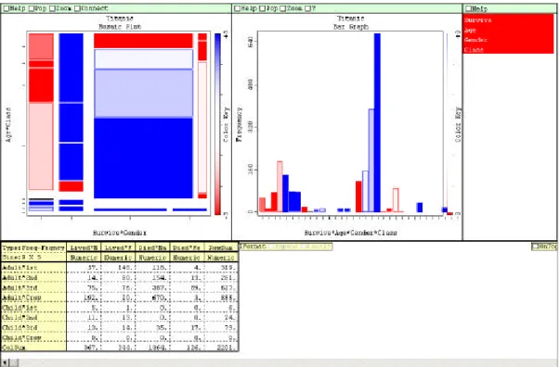Select Class in the variable list
This screenshot has height=367, width=559.
(508, 49)
